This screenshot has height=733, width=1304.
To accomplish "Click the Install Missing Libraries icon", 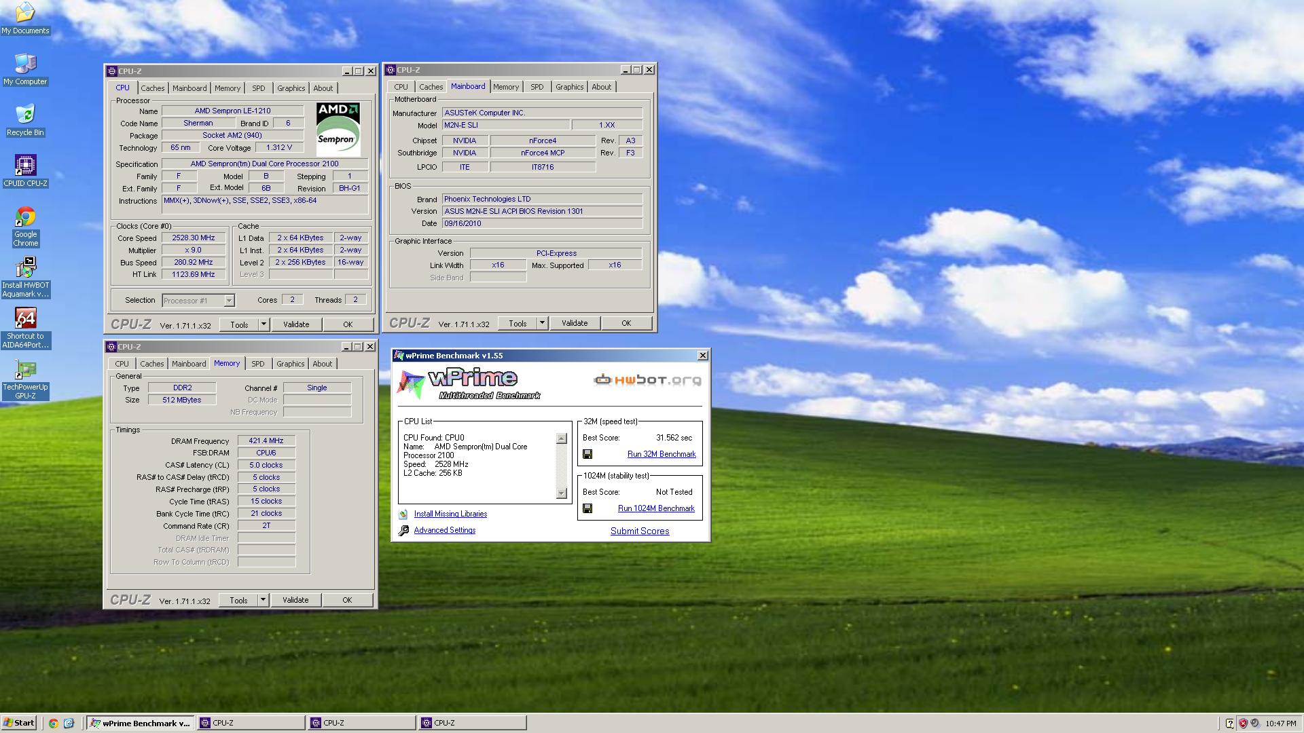I will click(x=403, y=514).
